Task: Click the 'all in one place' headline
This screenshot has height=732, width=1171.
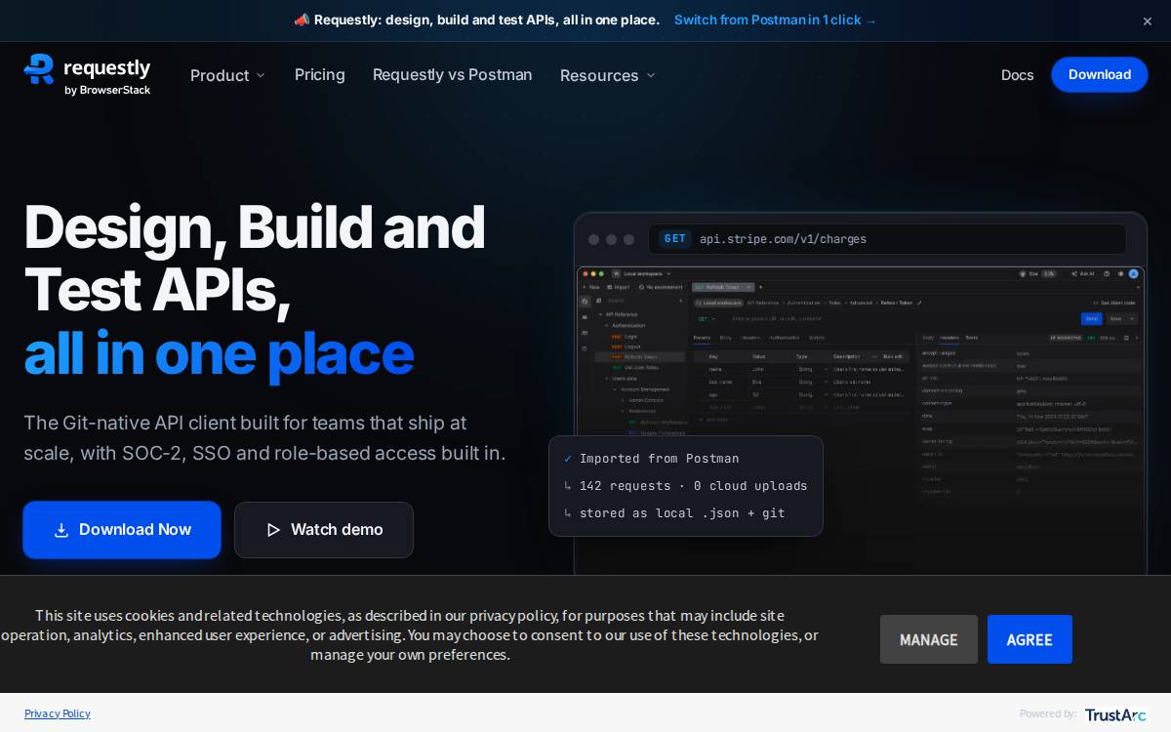Action: coord(219,354)
